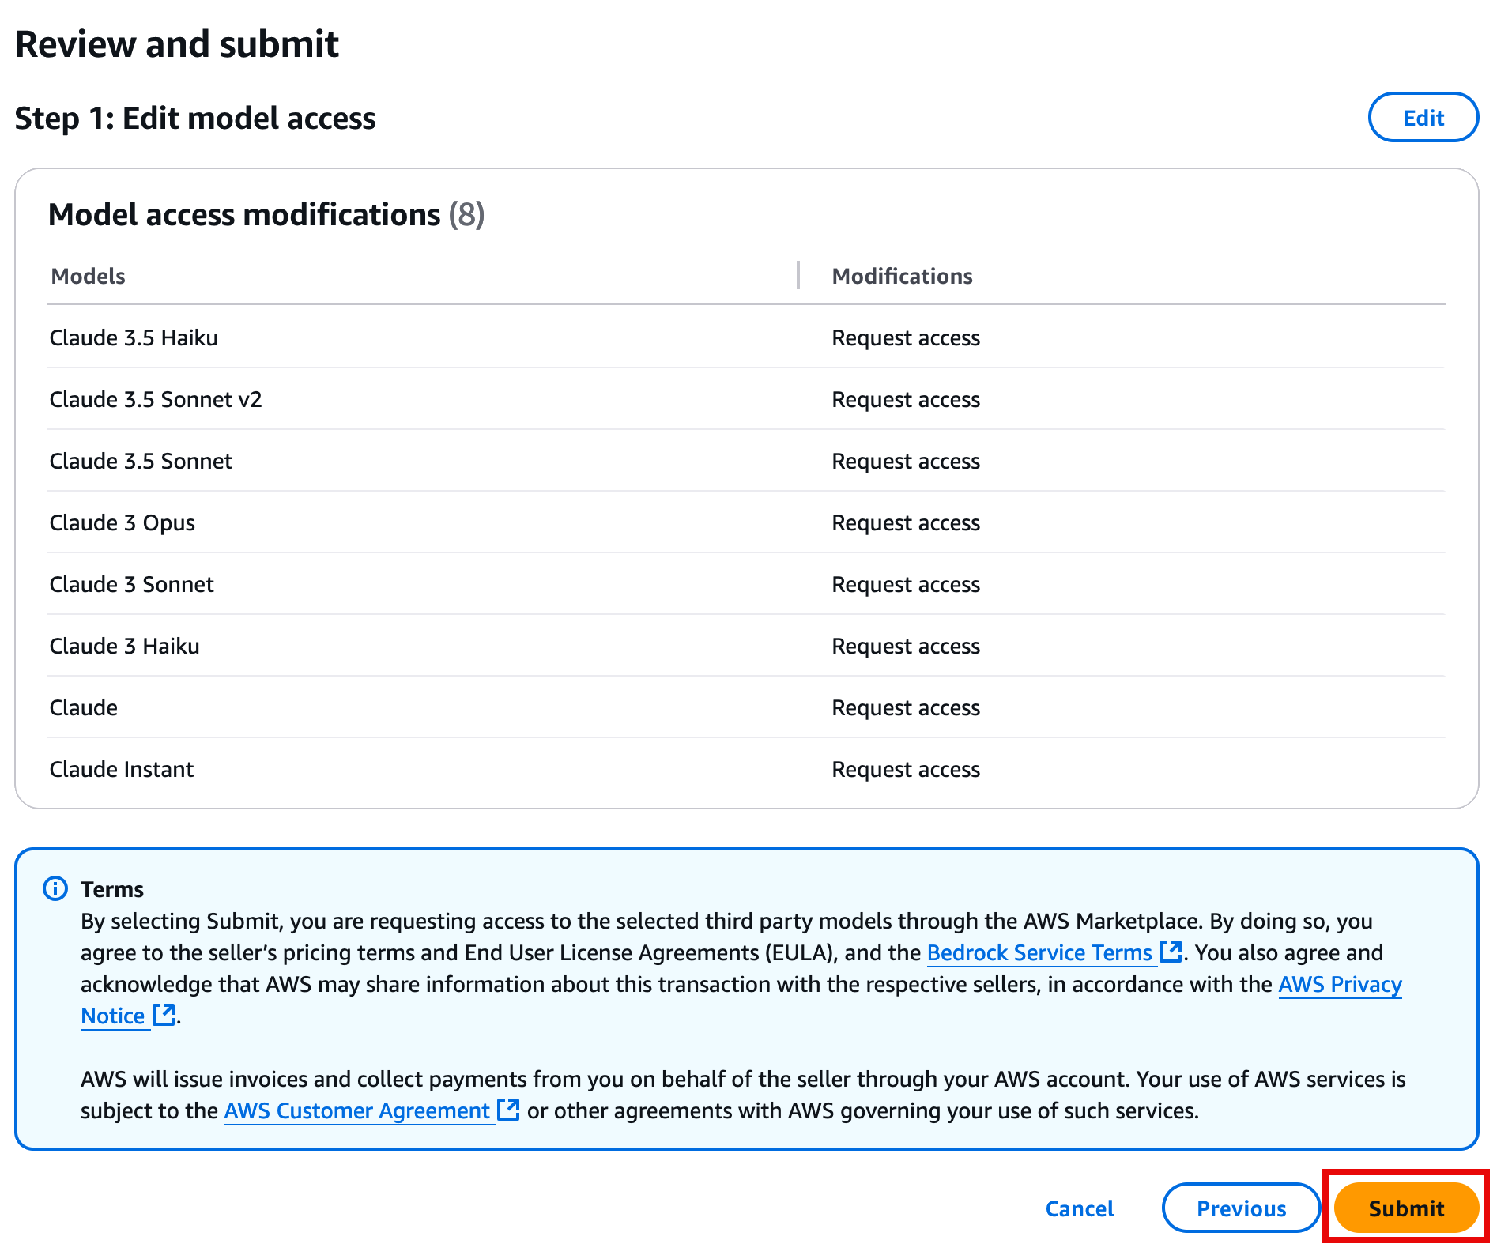Select the Claude 3.5 Haiku row
1497x1244 pixels.
point(134,337)
